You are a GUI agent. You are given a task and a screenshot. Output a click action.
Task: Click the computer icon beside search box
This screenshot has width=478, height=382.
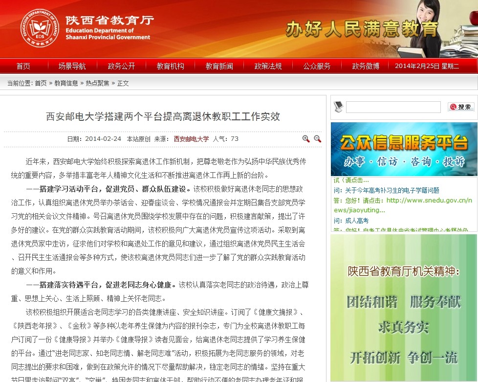[x=338, y=106]
